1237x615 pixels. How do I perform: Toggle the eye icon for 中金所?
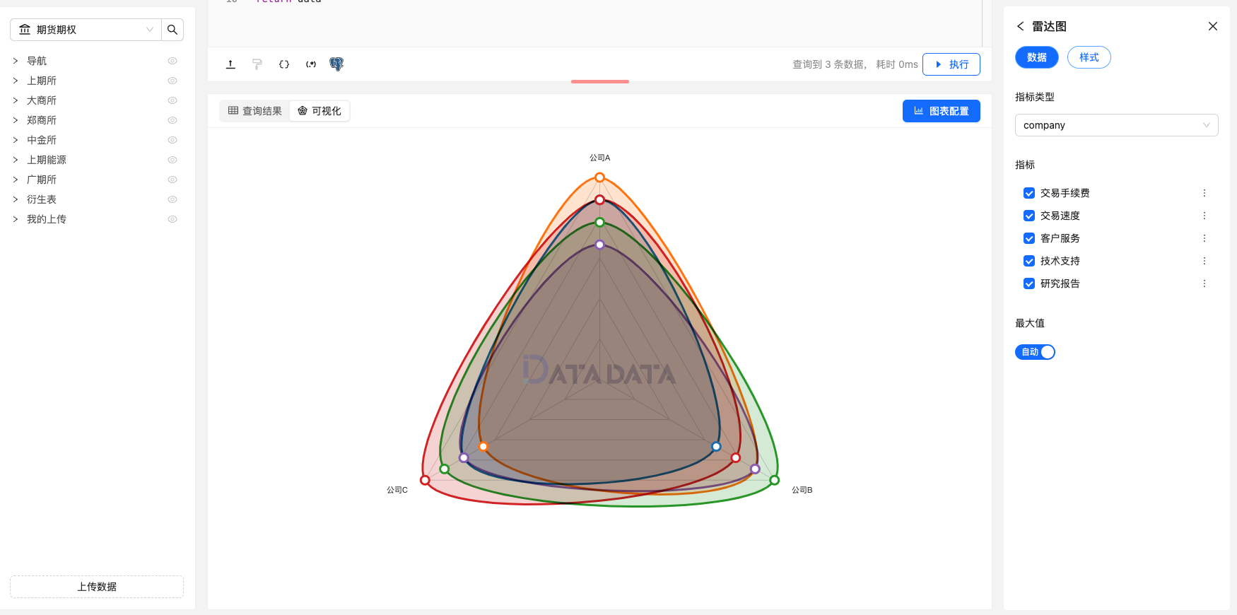[x=172, y=140]
